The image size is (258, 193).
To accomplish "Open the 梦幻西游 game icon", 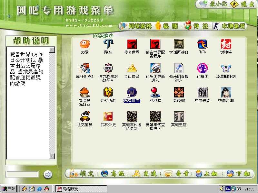I will tap(108, 92).
